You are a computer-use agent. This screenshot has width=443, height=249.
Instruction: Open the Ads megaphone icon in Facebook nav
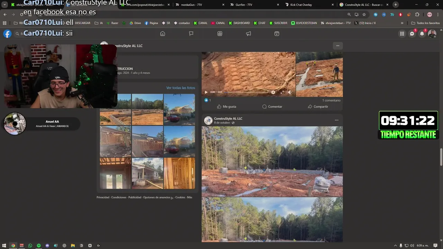coord(248,34)
